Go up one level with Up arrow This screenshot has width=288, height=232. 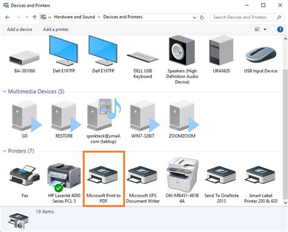[x=35, y=18]
